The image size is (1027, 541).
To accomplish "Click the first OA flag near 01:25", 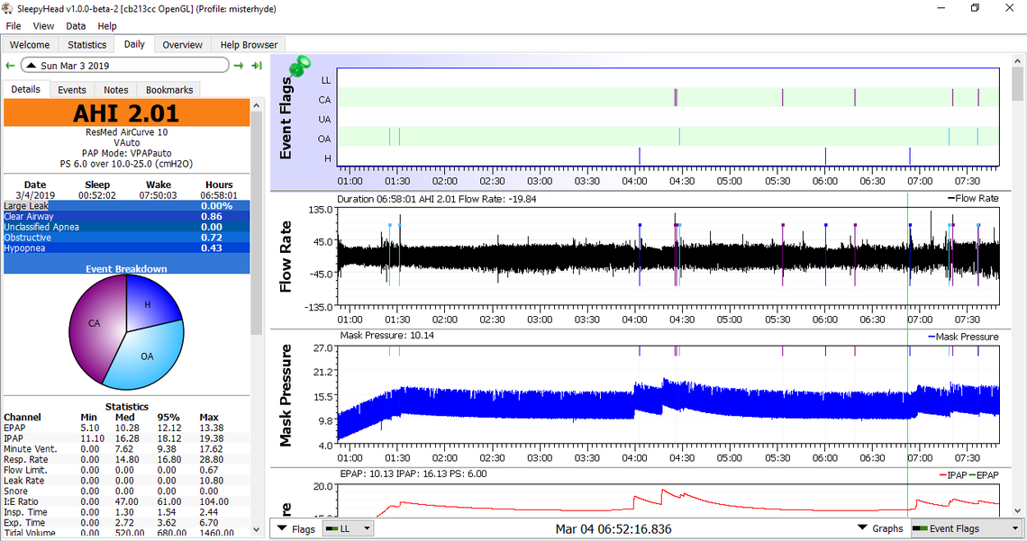I will point(390,136).
